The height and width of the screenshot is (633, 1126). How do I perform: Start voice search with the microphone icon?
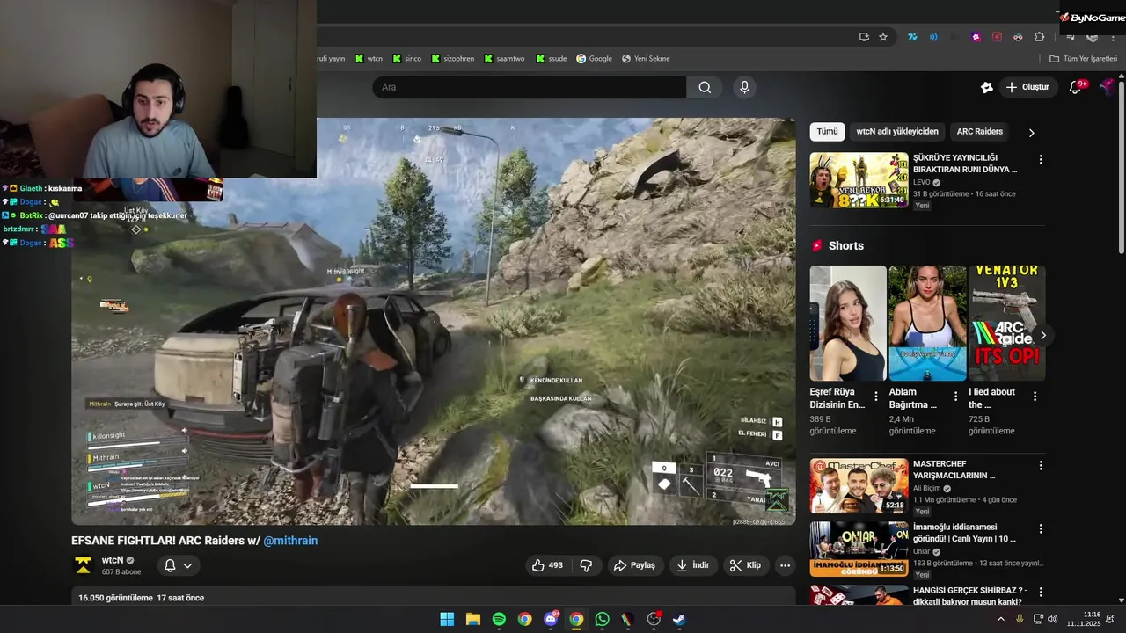pos(744,87)
